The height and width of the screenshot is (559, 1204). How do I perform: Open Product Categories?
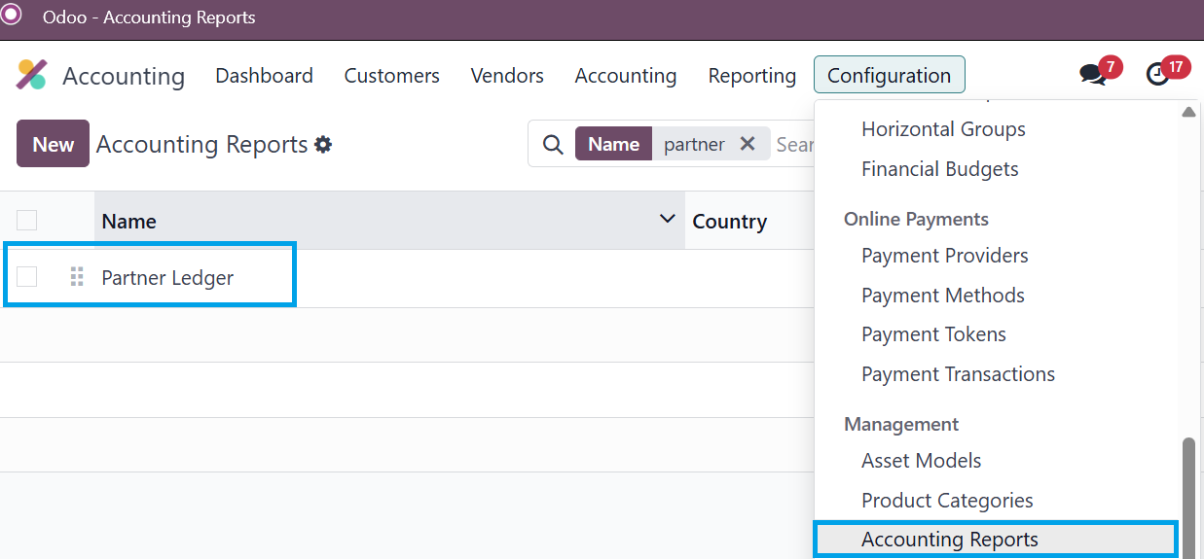[x=947, y=501]
